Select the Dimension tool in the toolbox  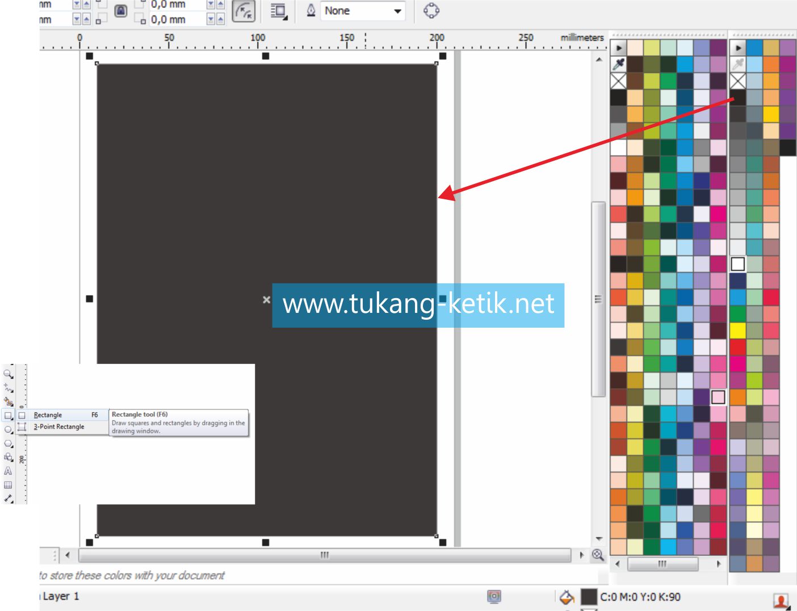pos(8,499)
